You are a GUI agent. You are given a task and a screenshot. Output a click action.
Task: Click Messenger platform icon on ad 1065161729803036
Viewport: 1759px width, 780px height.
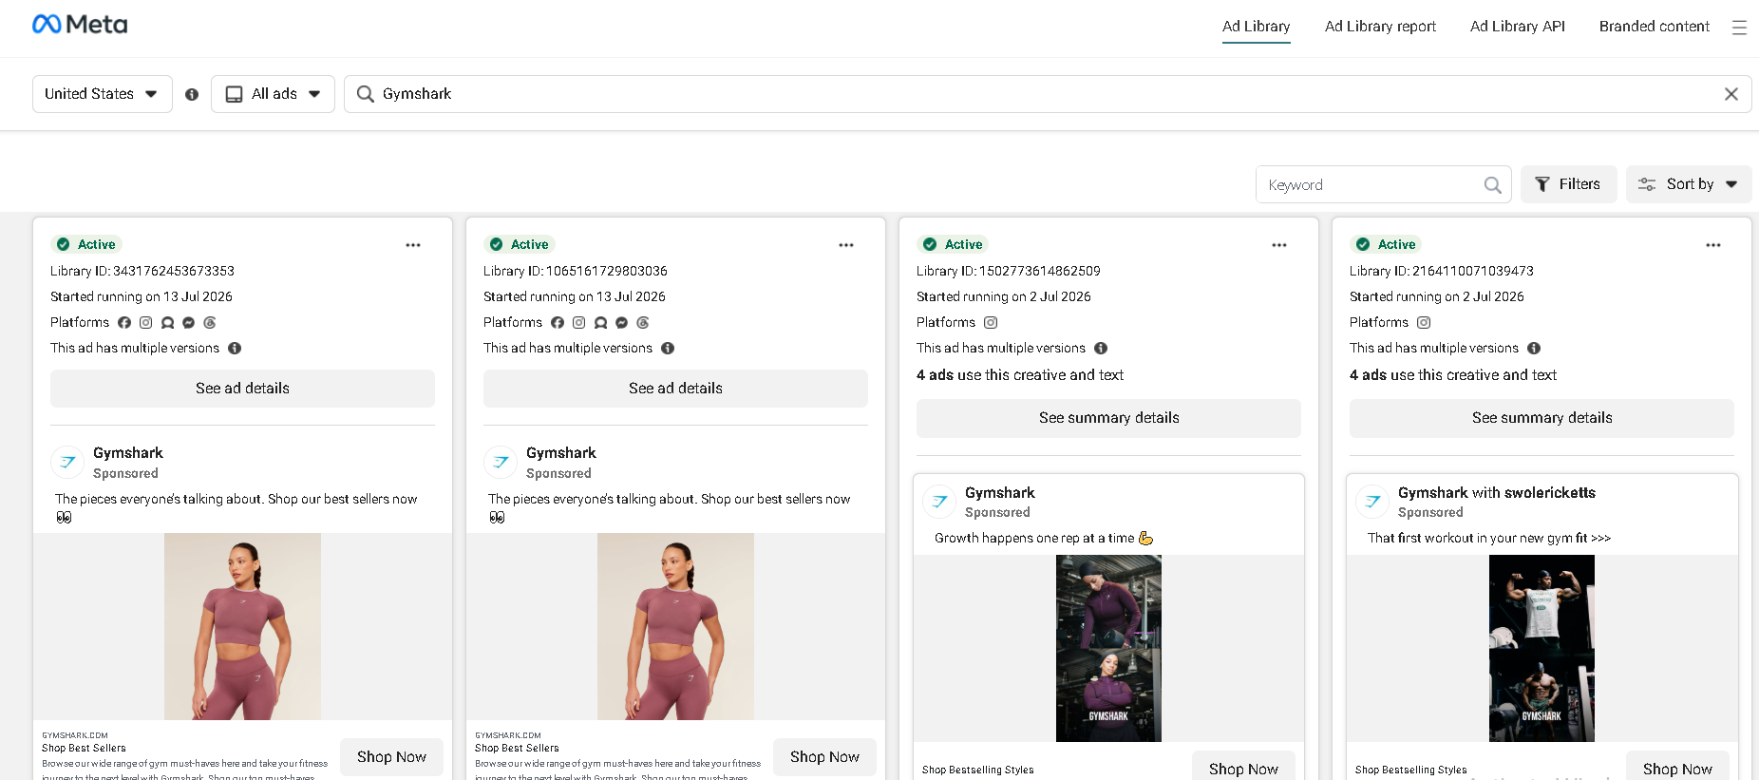coord(621,323)
